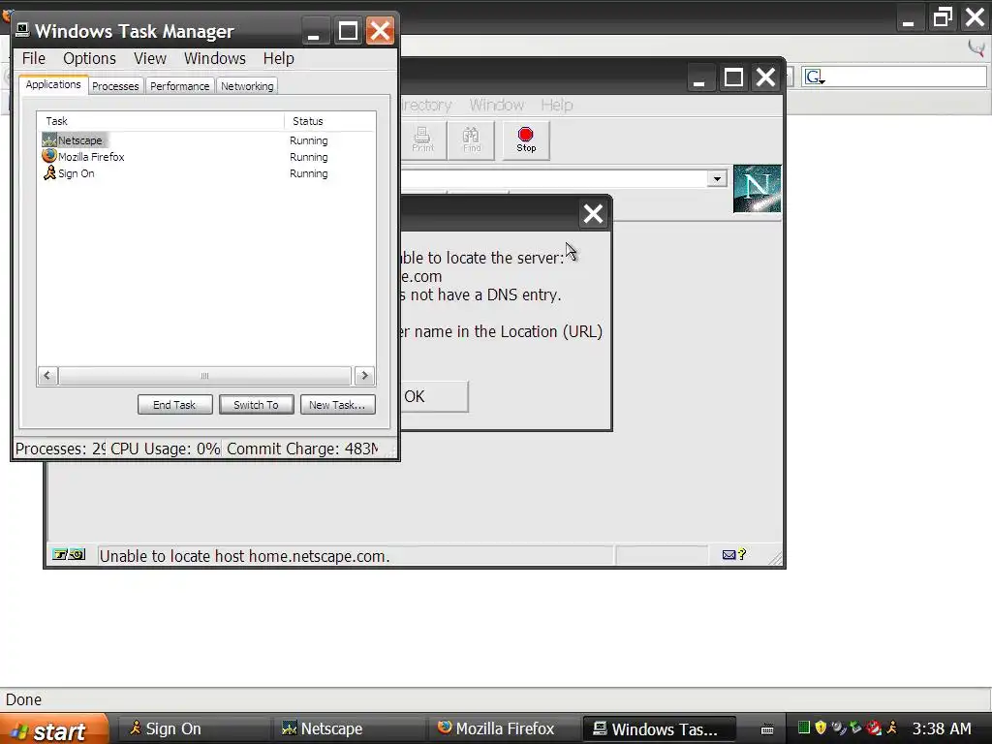Open Task Manager's View menu

[x=150, y=58]
